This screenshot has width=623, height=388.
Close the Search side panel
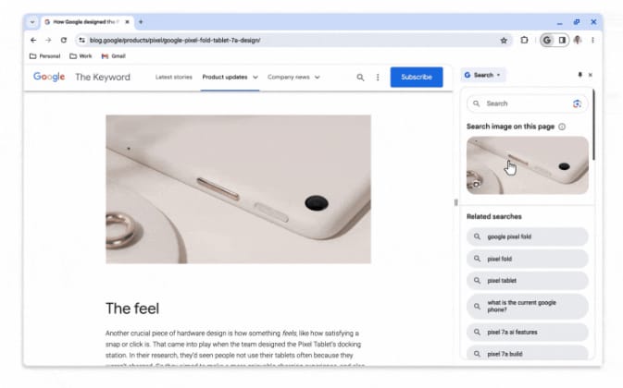click(591, 75)
